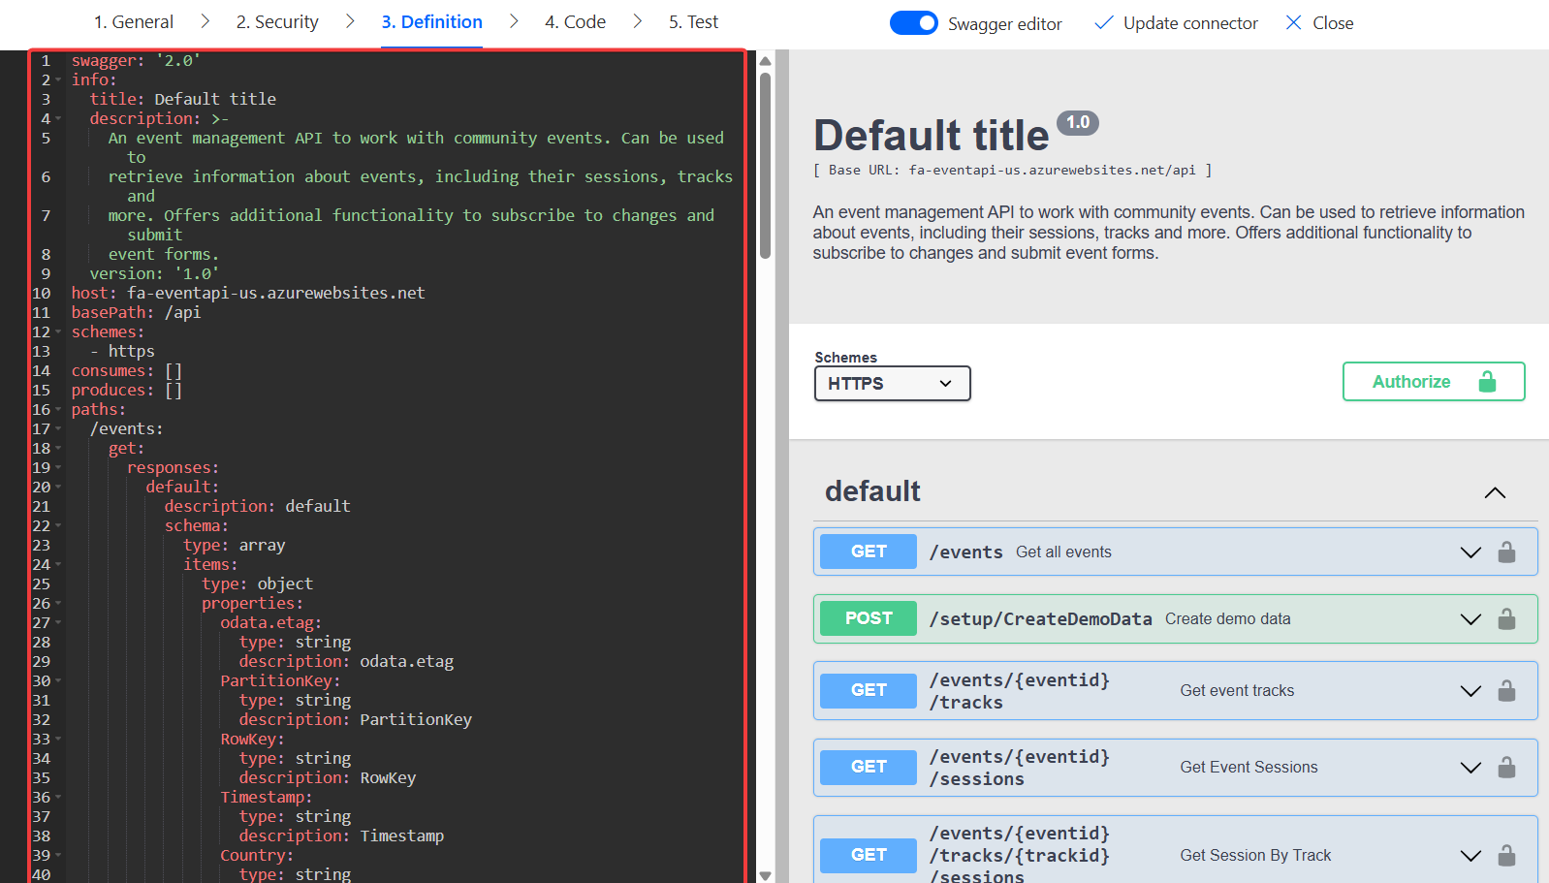The height and width of the screenshot is (883, 1549).
Task: Click the /setup/CreateDemoData path text
Action: coord(1040,619)
